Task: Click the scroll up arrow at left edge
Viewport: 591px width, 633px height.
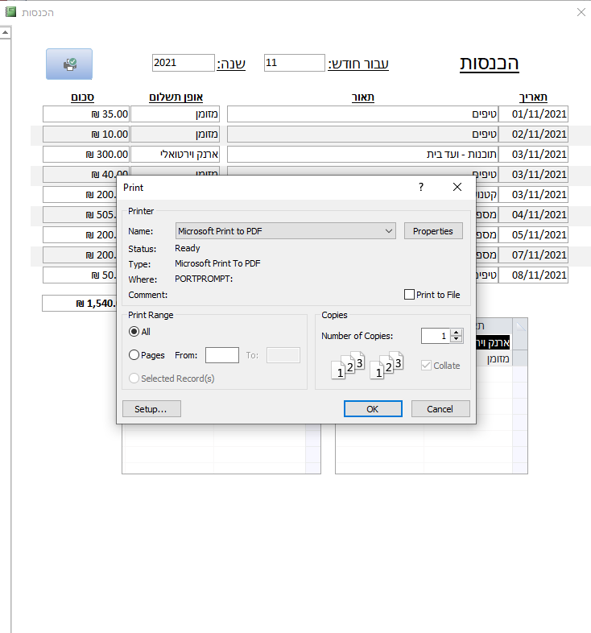Action: click(x=6, y=33)
